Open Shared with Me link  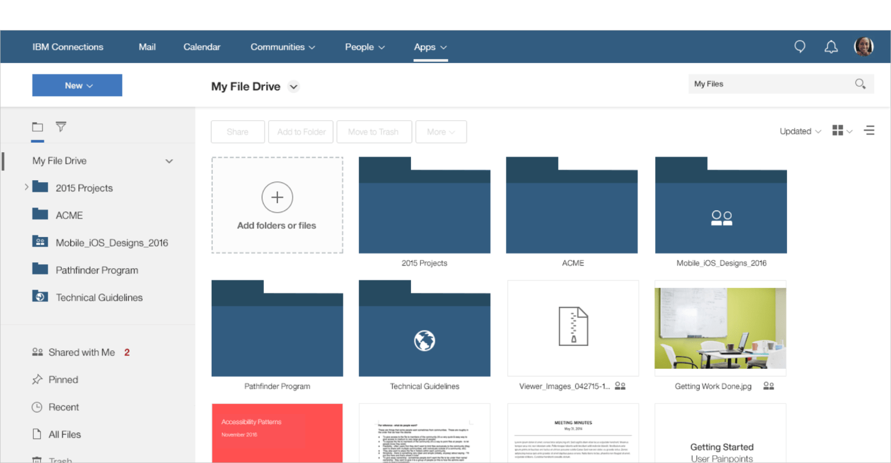[x=82, y=352]
